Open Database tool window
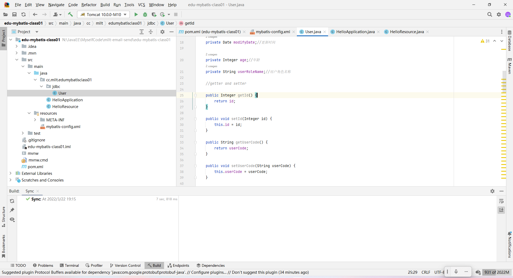The image size is (513, 278). tap(510, 41)
